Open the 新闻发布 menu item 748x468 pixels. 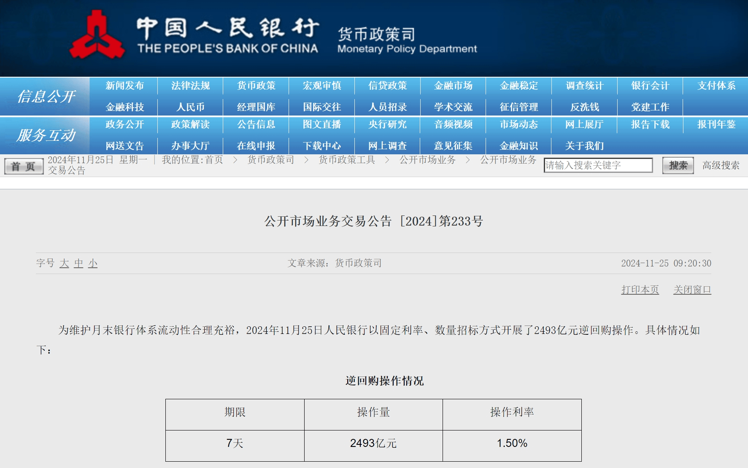click(125, 86)
